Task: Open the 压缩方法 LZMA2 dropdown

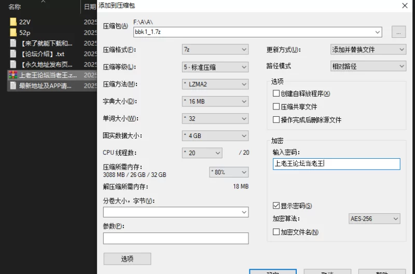Action: [x=215, y=84]
